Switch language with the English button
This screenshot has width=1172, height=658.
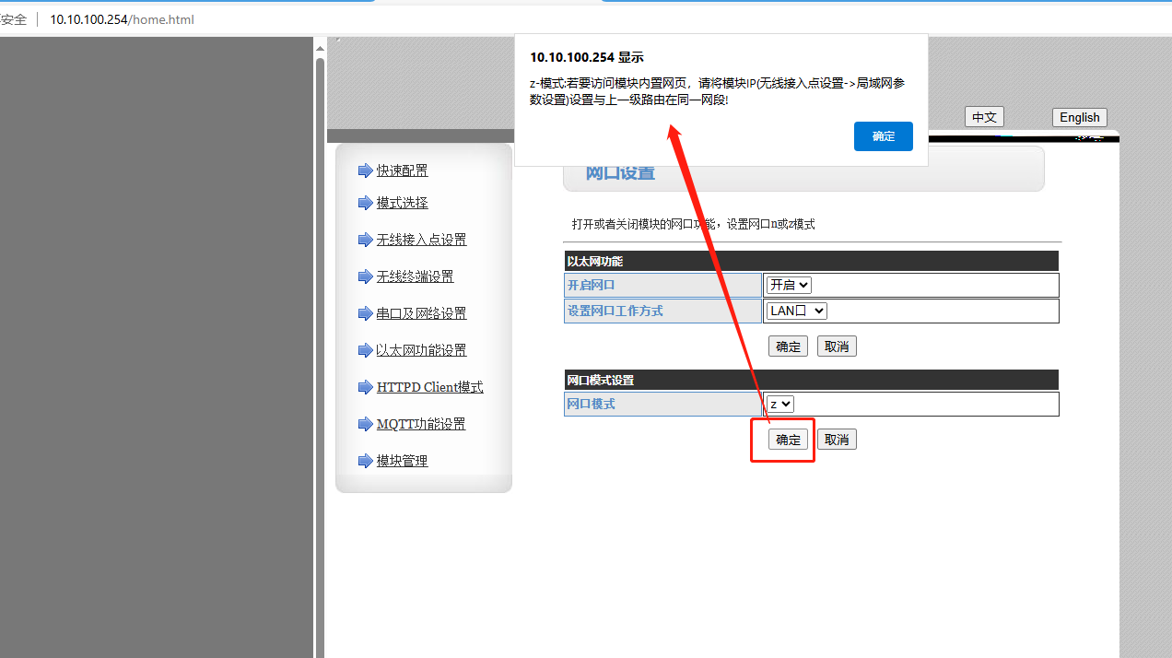coord(1079,117)
